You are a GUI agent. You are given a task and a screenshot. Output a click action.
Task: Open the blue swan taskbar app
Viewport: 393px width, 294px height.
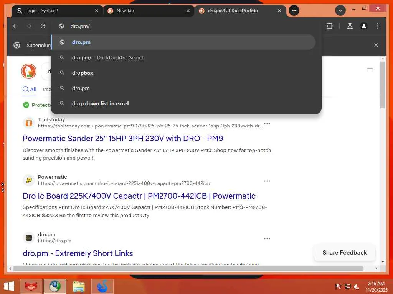pos(102,286)
